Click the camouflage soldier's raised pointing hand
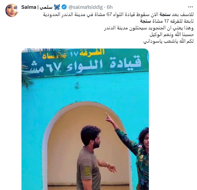Image resolution: width=197 pixels, height=190 pixels. click(x=110, y=118)
